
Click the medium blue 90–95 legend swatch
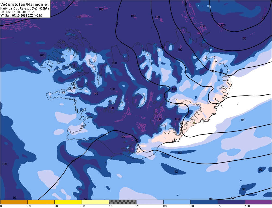point(204,202)
